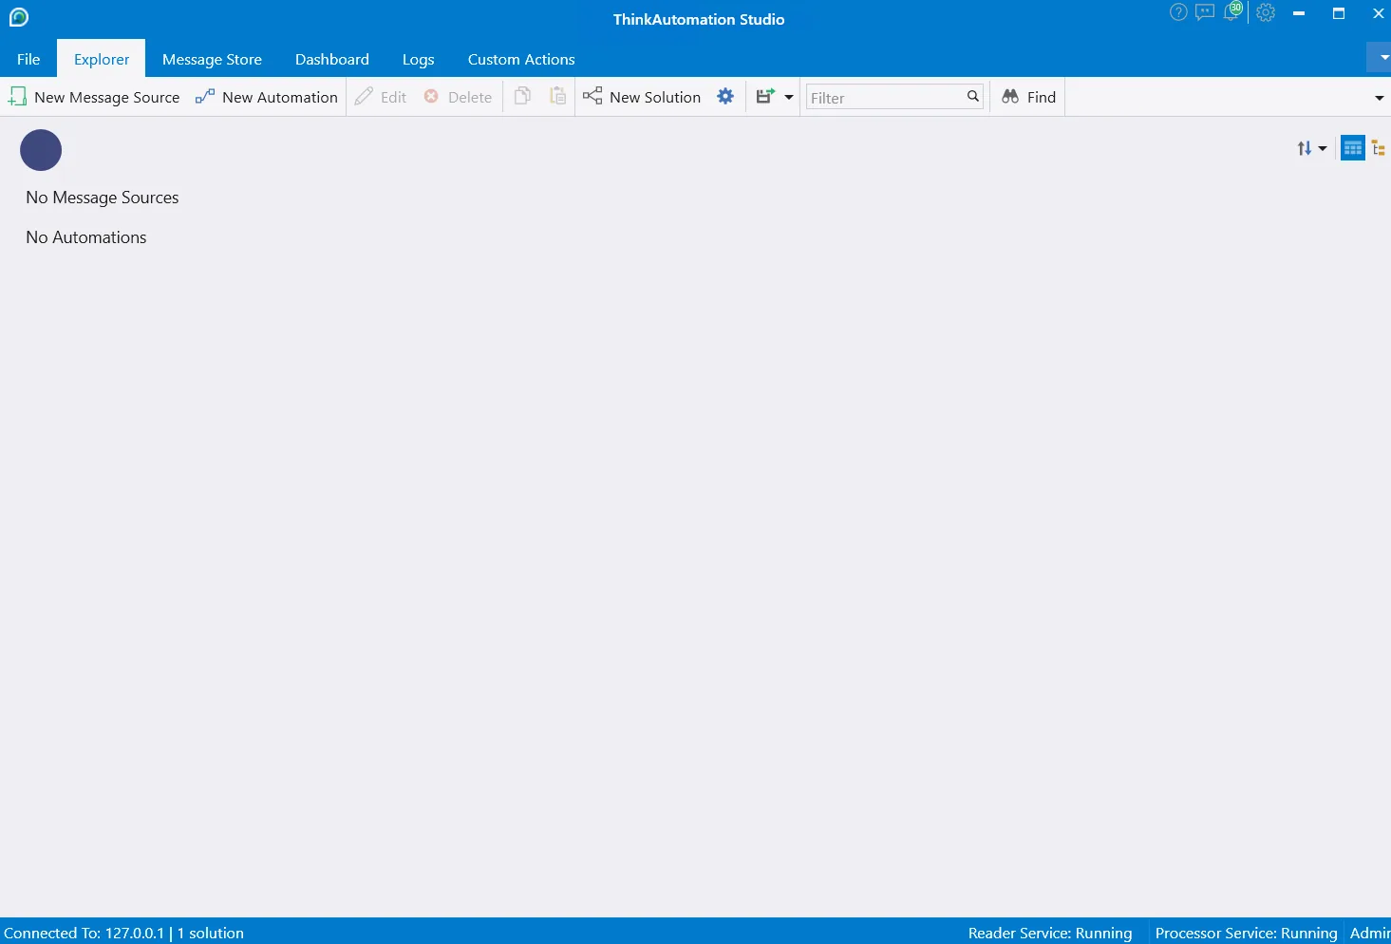Click the paste clipboard icon in the toolbar
Screen dimensions: 1391x944
coord(558,96)
